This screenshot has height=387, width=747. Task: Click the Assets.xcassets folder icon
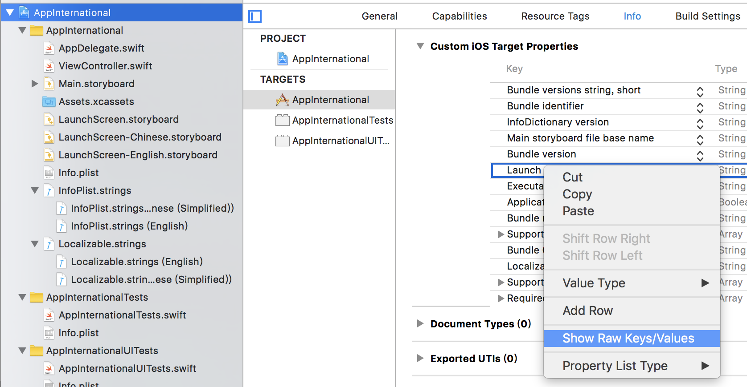point(49,101)
